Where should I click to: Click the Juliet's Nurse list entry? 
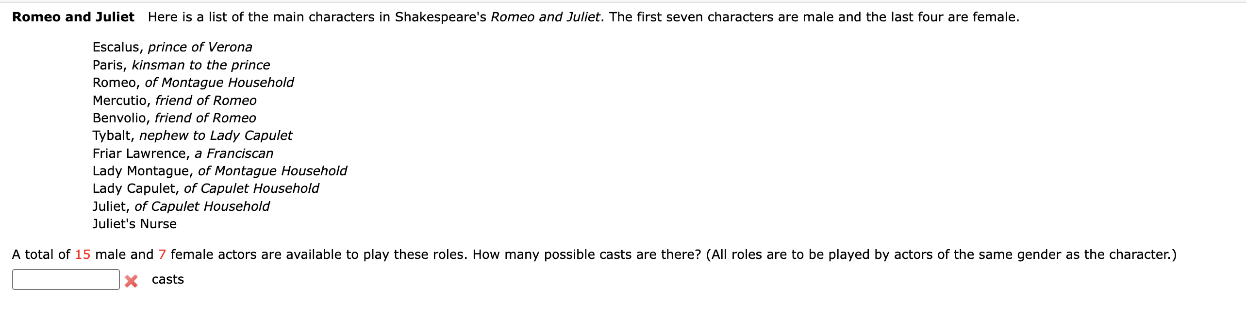coord(135,224)
